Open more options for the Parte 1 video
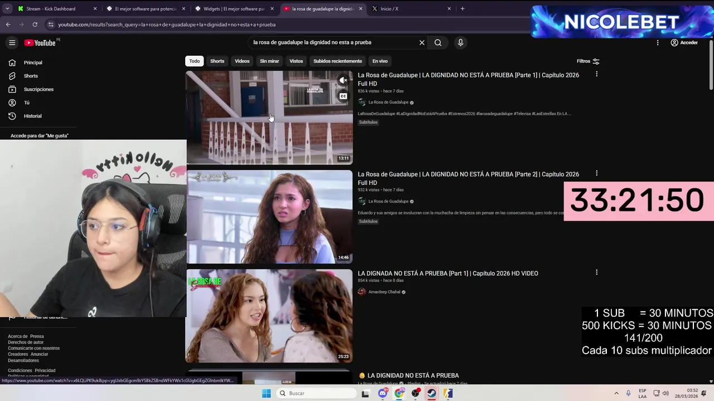 (596, 74)
